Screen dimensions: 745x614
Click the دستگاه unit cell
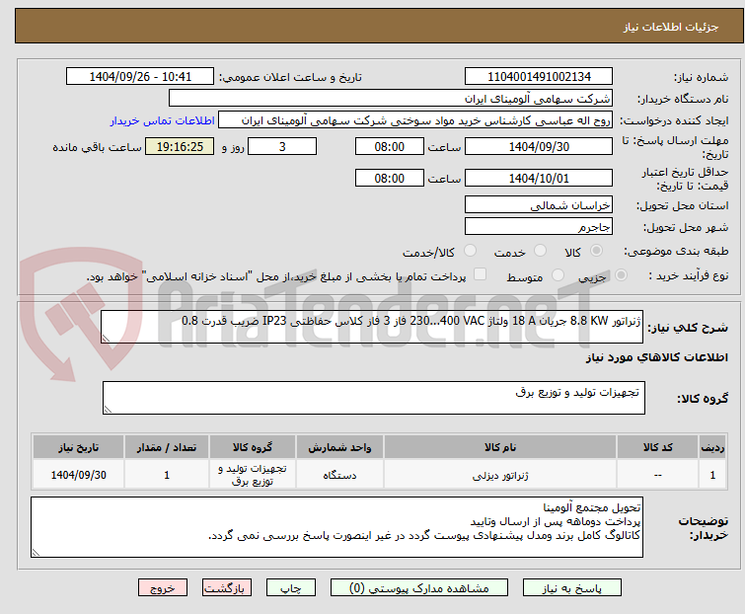click(339, 475)
